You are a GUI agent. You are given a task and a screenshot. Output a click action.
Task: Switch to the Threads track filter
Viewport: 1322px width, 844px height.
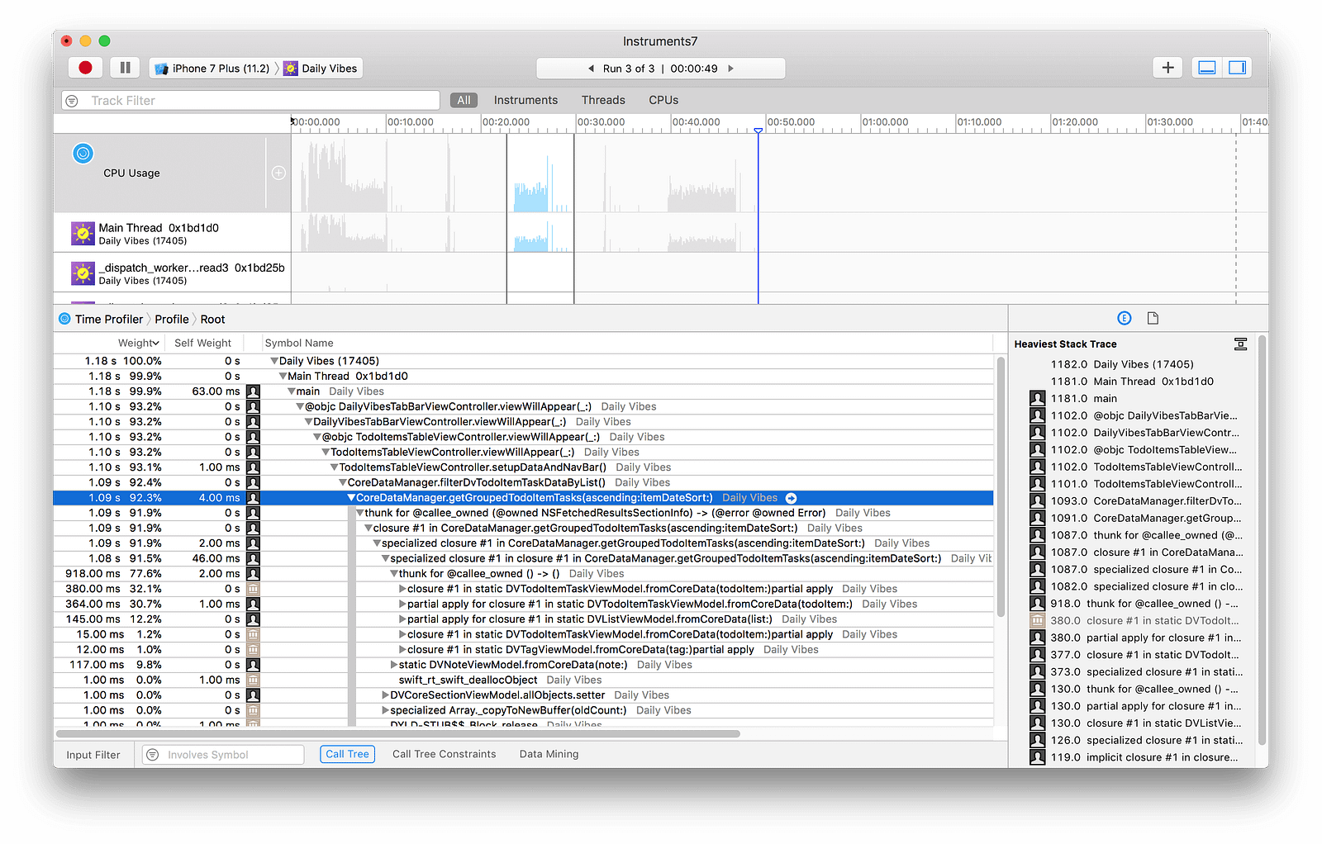pos(603,100)
